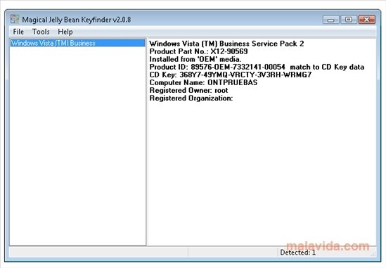Click the Registered Organization line

191,98
